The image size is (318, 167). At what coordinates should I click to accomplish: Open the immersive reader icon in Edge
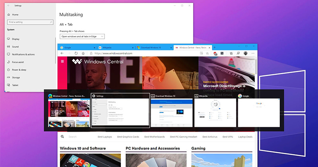[x=202, y=53]
